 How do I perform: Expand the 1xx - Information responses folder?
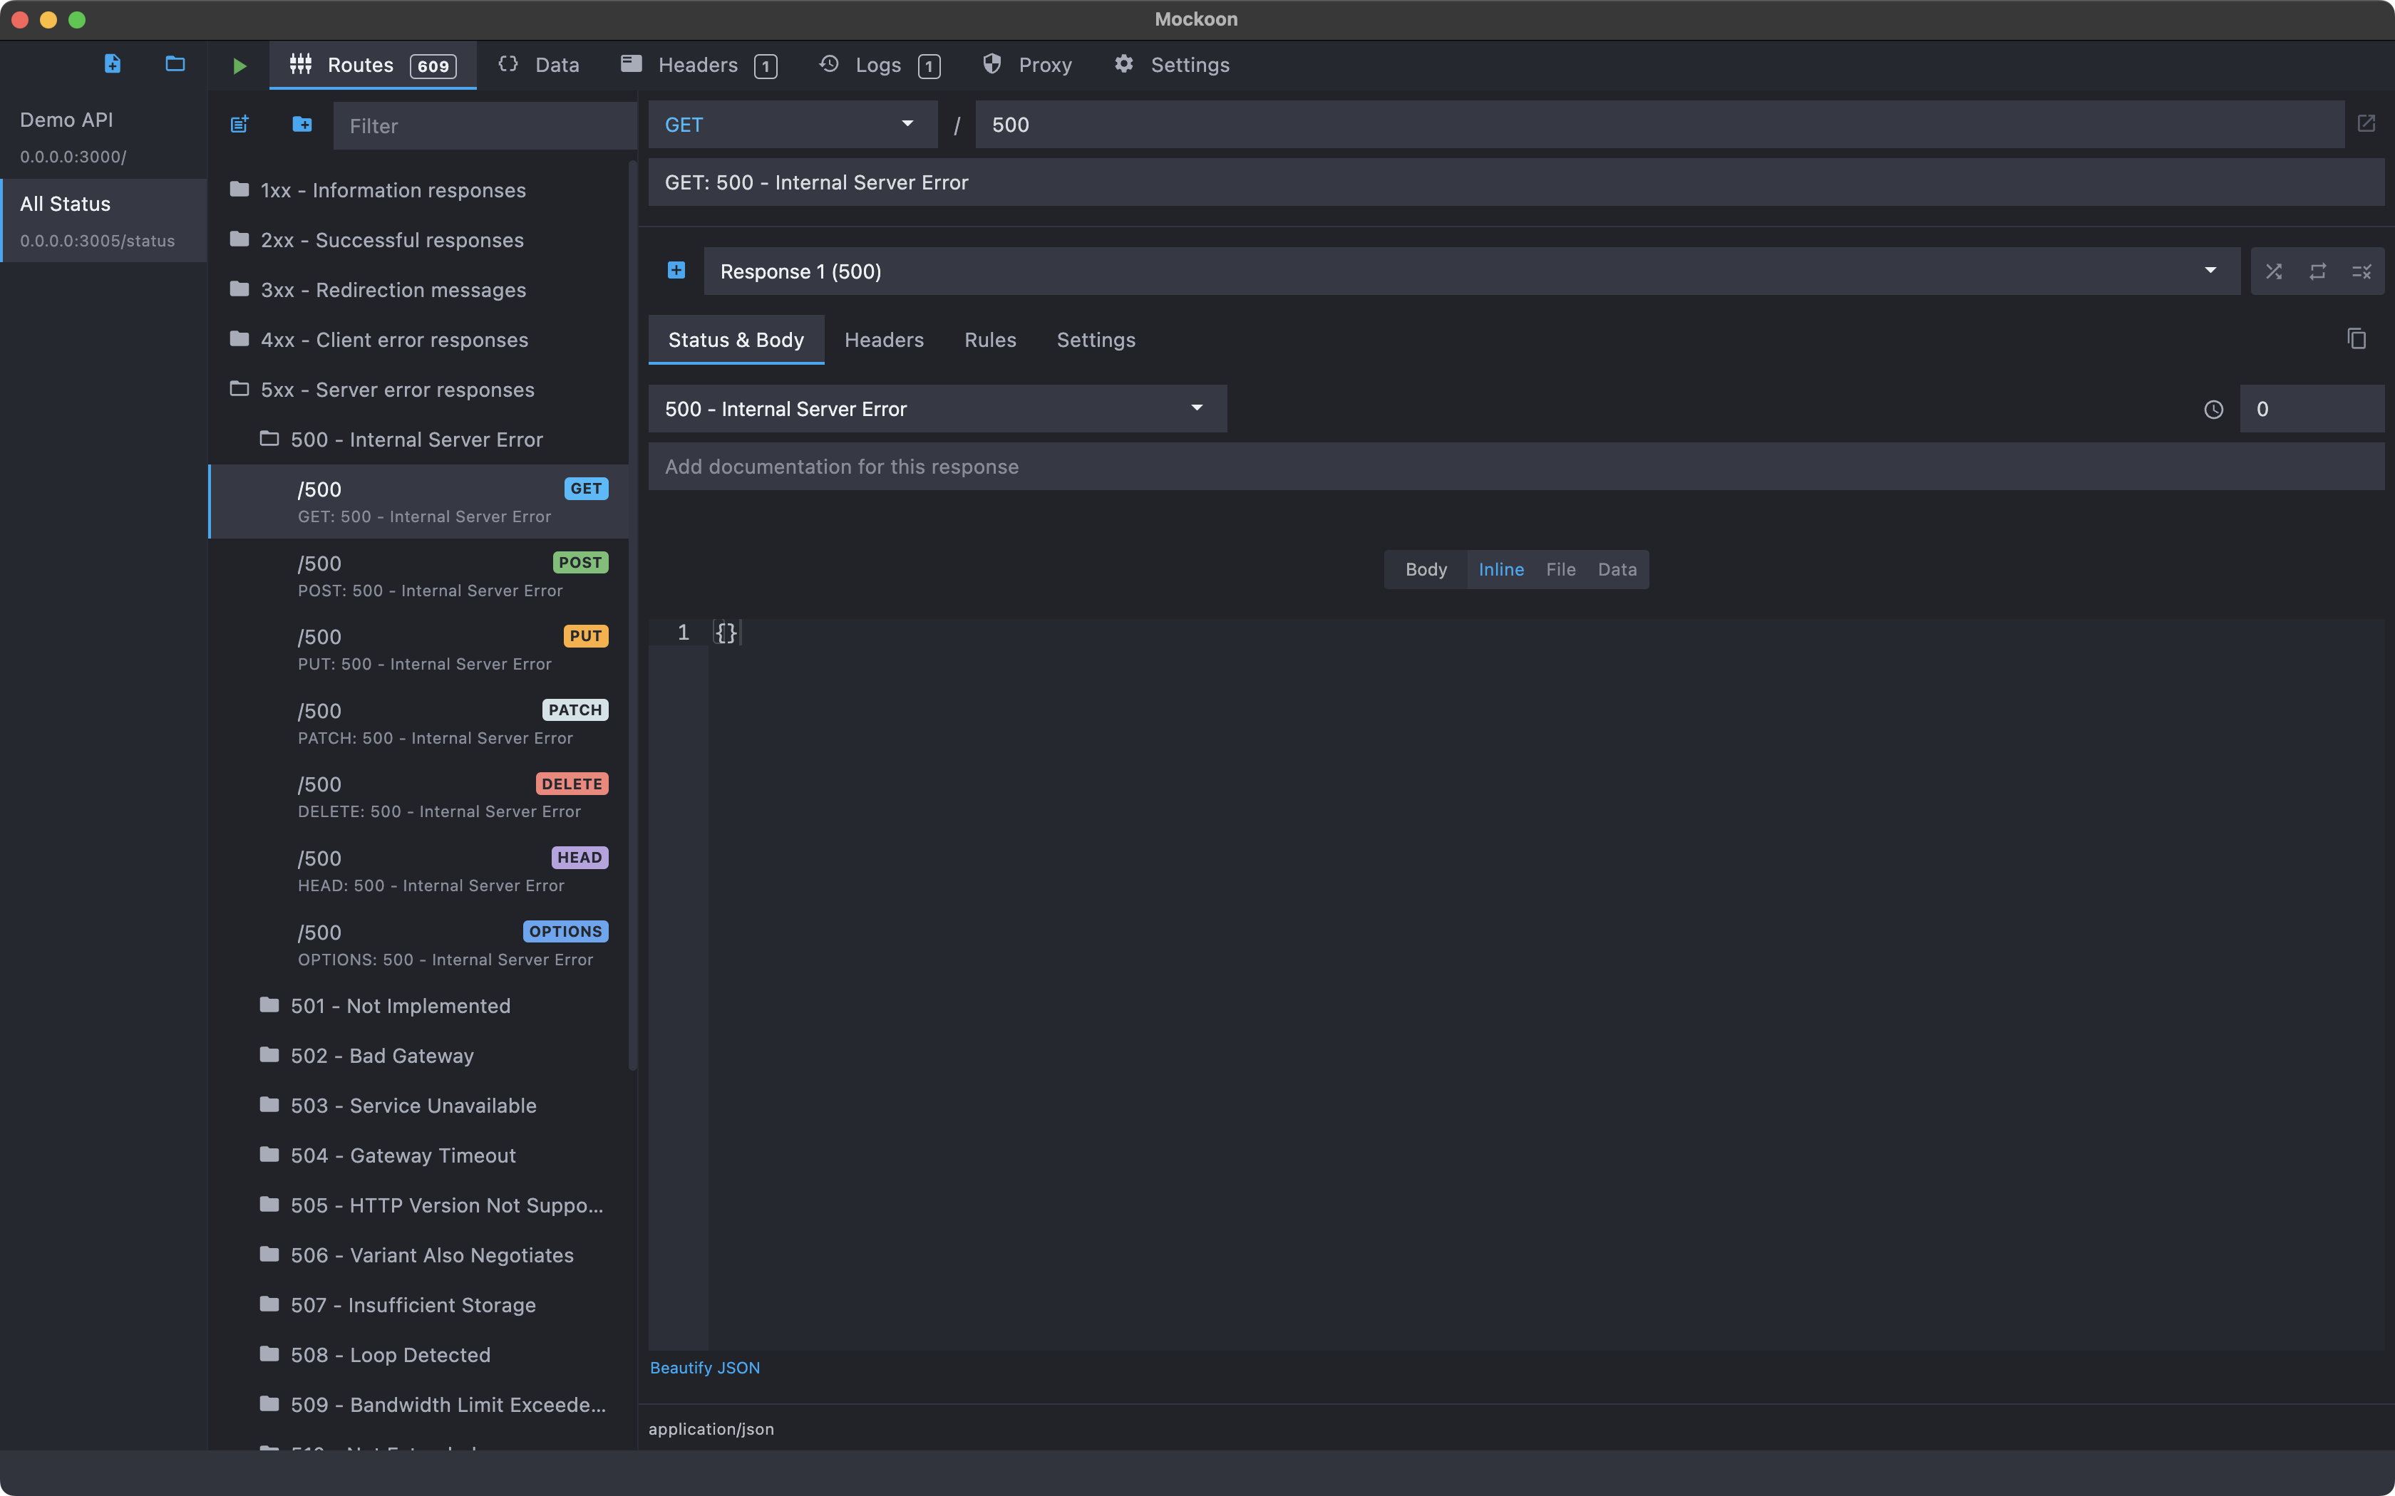418,190
